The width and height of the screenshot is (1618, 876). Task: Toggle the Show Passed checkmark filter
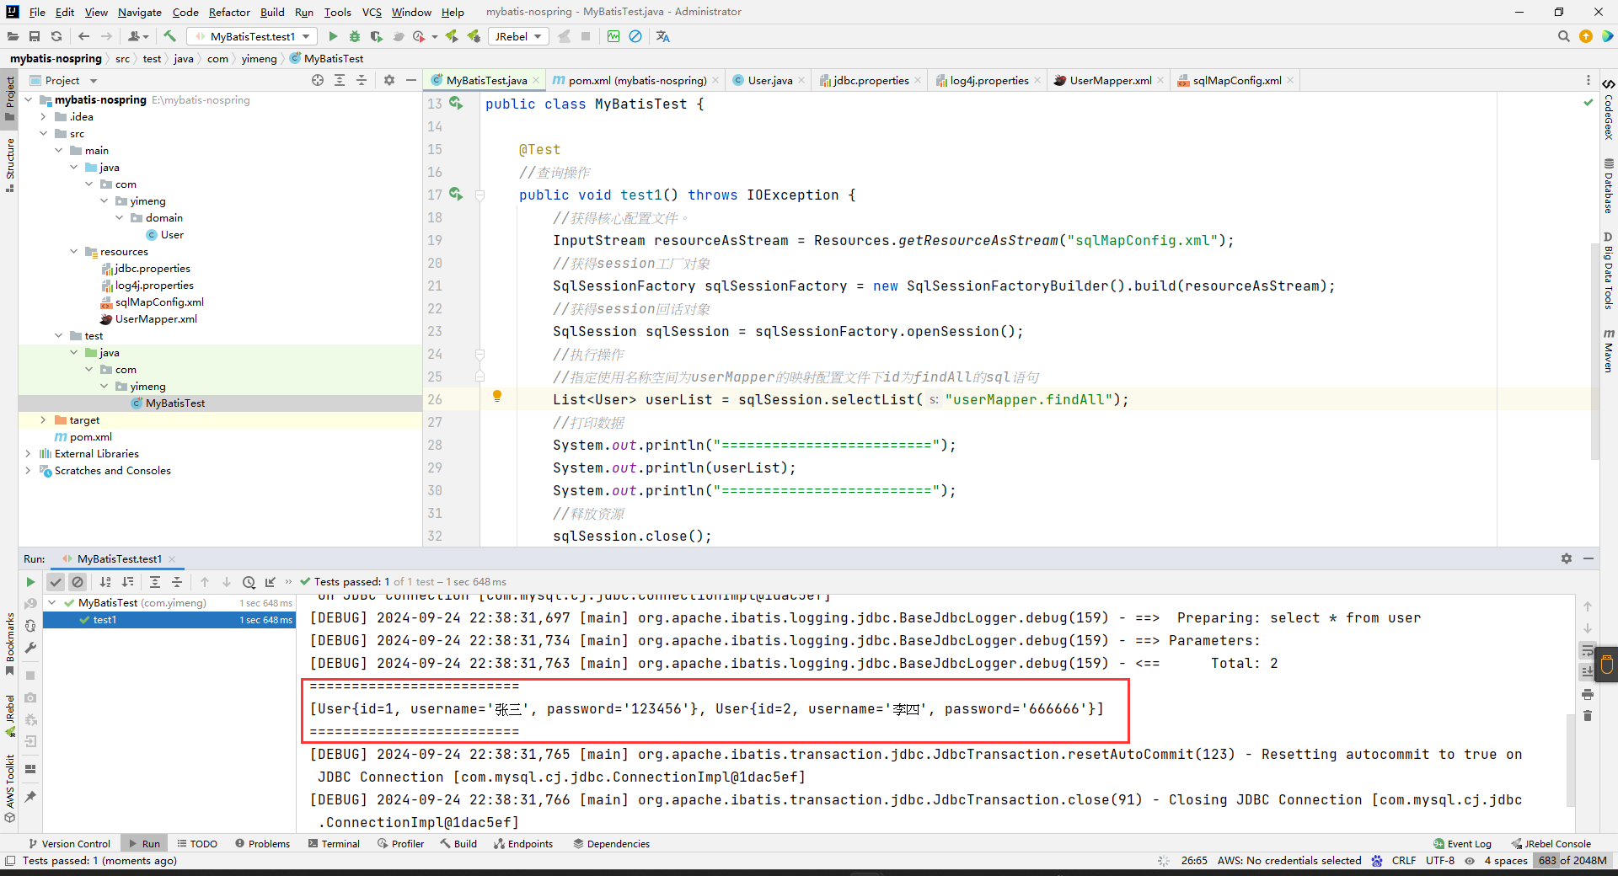(56, 582)
